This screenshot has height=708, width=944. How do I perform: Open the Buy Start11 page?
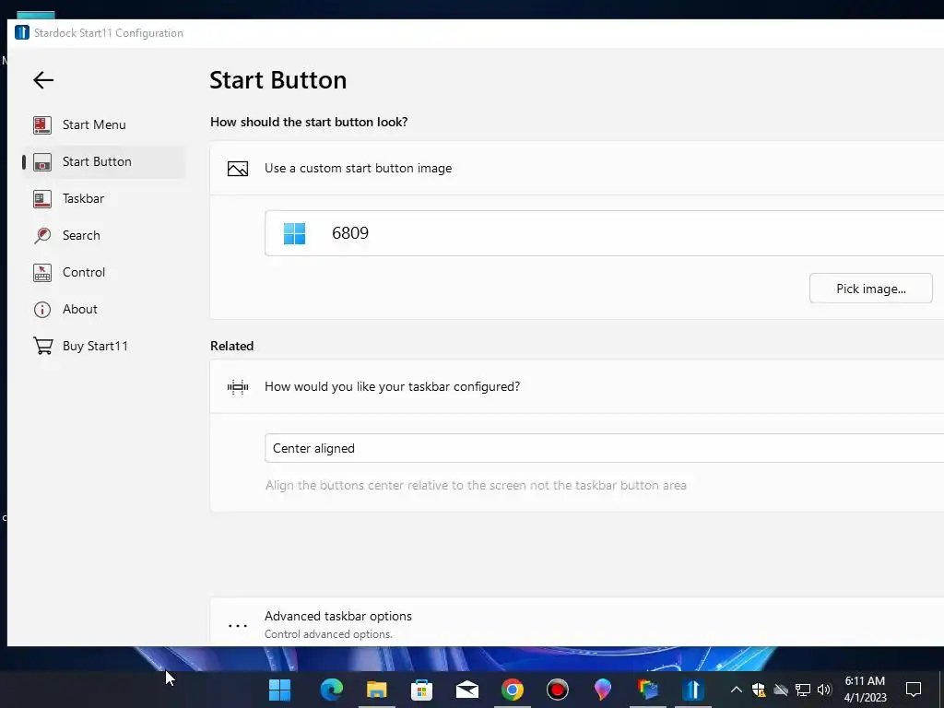103,347
